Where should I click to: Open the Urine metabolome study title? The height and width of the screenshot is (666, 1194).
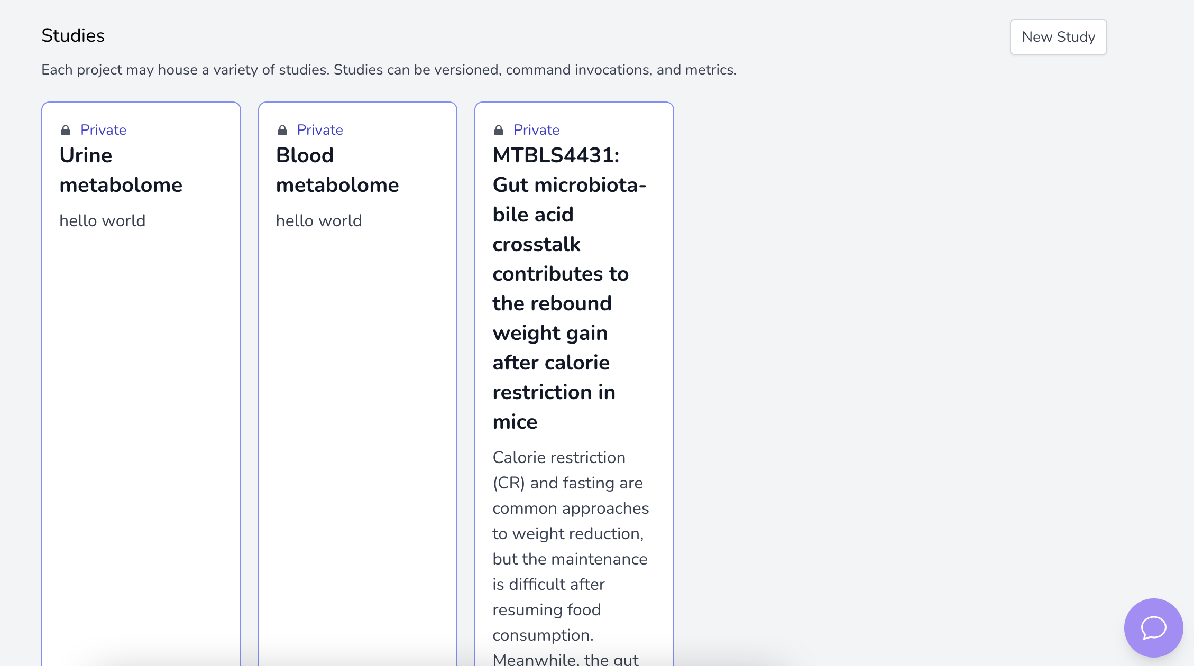121,170
